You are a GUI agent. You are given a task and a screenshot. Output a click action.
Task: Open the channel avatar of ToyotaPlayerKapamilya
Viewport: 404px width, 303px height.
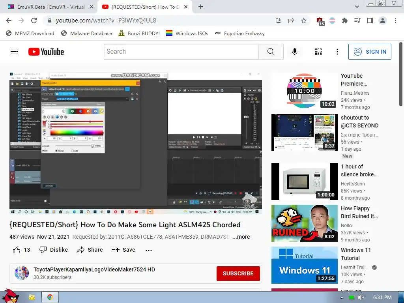click(x=22, y=273)
